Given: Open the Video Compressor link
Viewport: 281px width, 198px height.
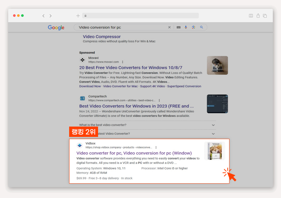Looking at the screenshot, I should point(102,37).
